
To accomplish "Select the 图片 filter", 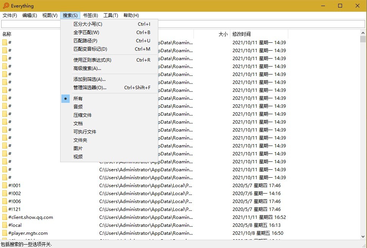I will [109, 148].
